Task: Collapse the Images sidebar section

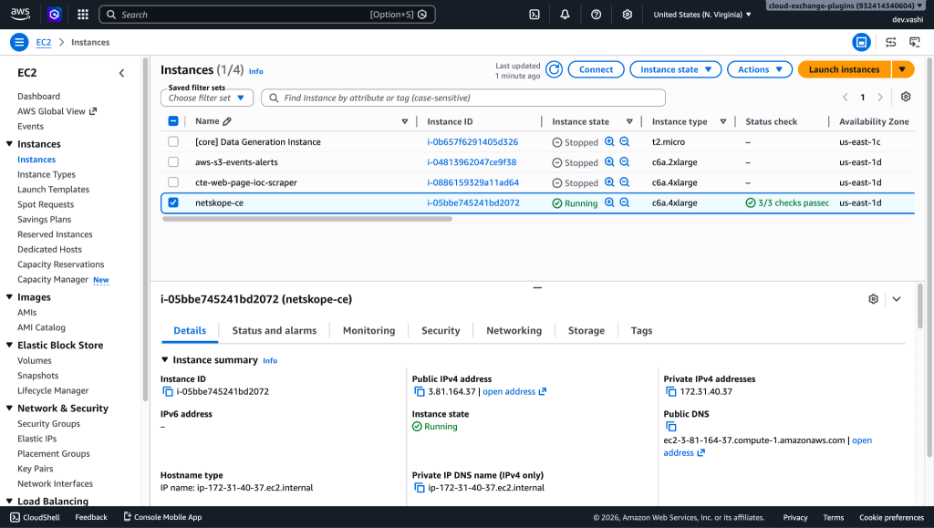Action: (9, 297)
